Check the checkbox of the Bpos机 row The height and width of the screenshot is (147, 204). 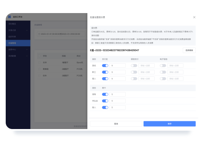[39, 62]
